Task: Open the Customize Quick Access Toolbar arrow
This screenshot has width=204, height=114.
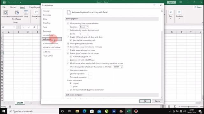Action: coord(20,3)
